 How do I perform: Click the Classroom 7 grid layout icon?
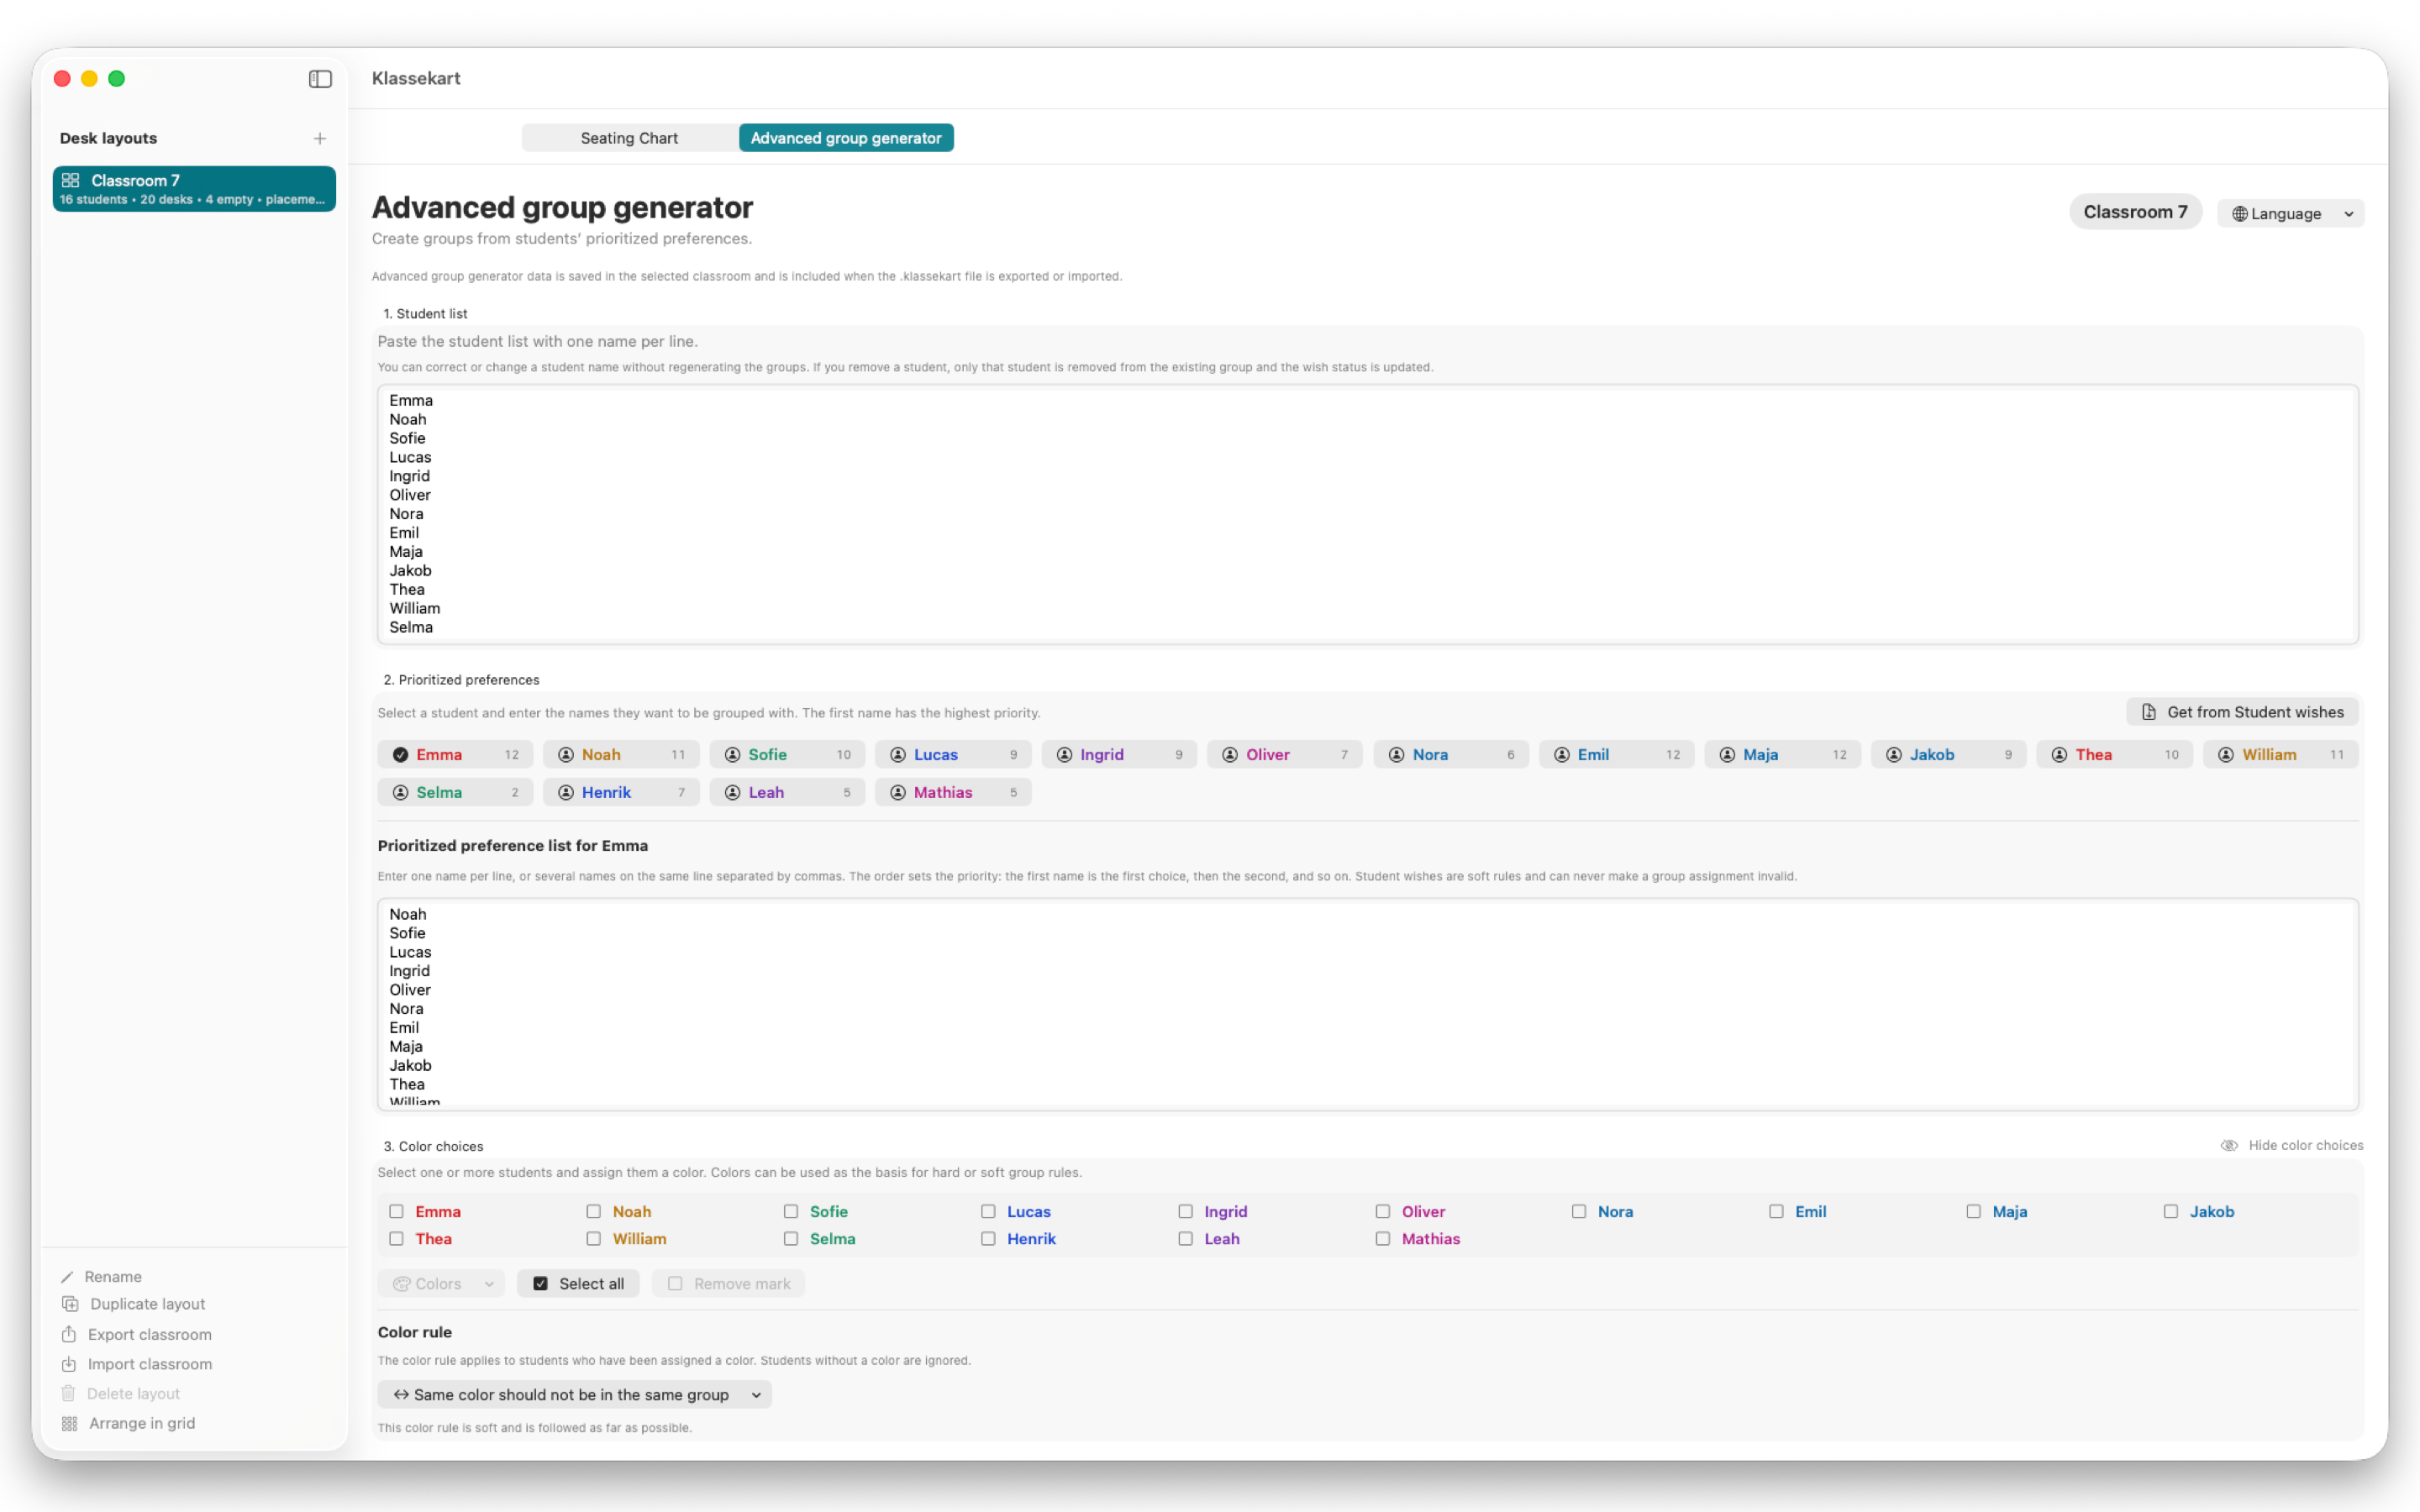tap(70, 181)
